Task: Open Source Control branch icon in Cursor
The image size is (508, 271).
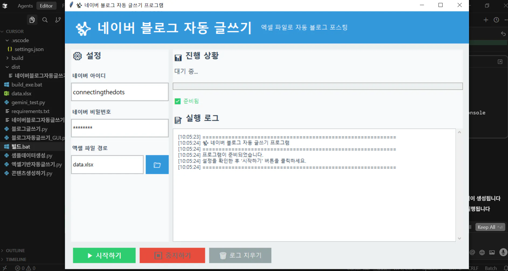Action: click(x=58, y=20)
